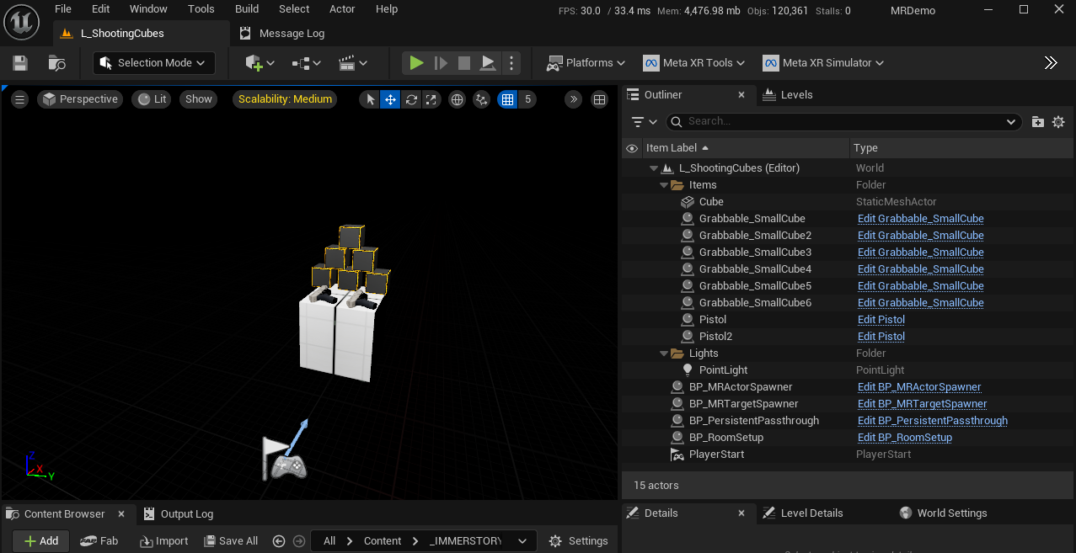Open the Browse content drawer icon

coord(57,63)
